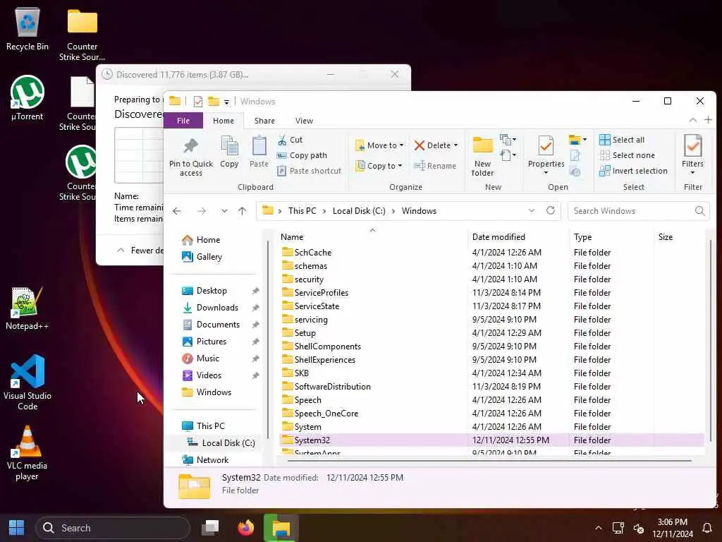Viewport: 722px width, 542px height.
Task: Open Notepad++ desktop shortcut
Action: (x=27, y=308)
